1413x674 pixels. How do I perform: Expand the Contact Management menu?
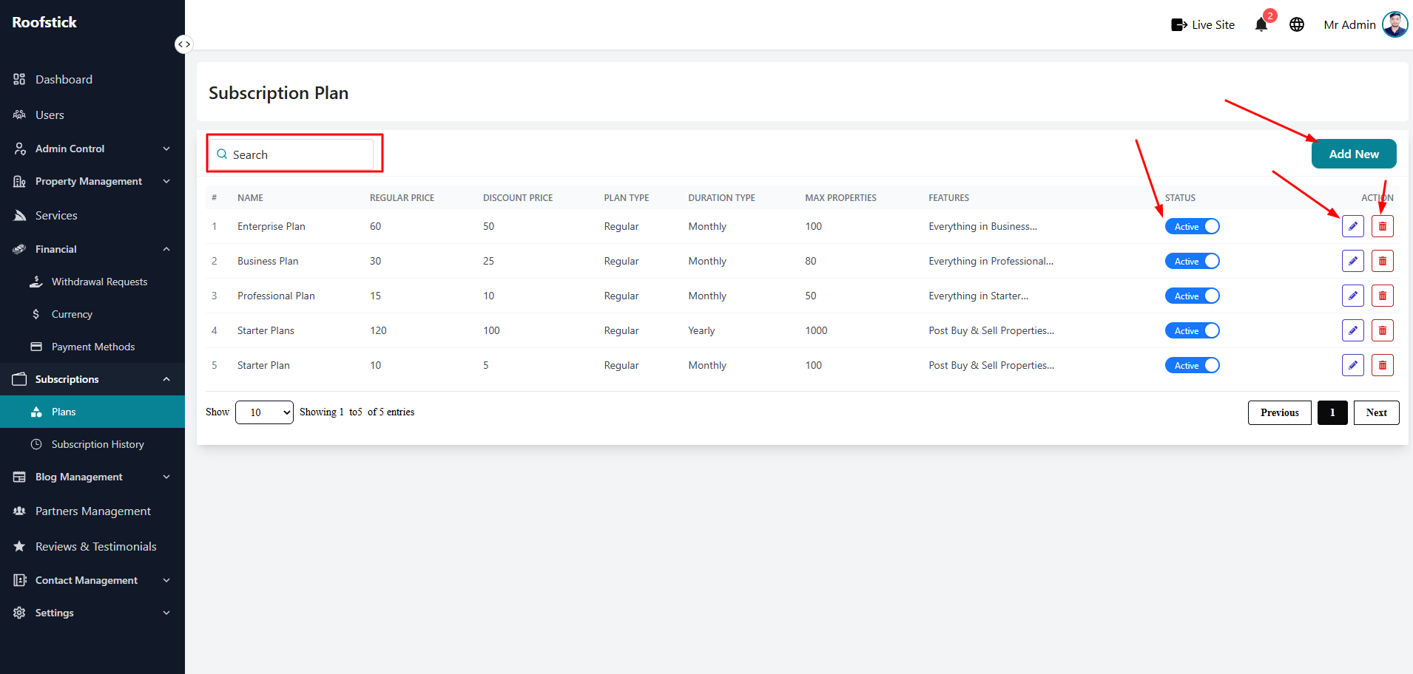[x=92, y=580]
